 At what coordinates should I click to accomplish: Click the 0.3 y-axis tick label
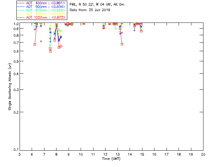click(x=16, y=90)
